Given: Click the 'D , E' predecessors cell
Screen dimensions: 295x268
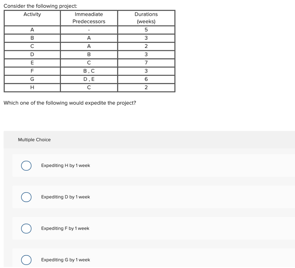Looking at the screenshot, I should pos(89,79).
